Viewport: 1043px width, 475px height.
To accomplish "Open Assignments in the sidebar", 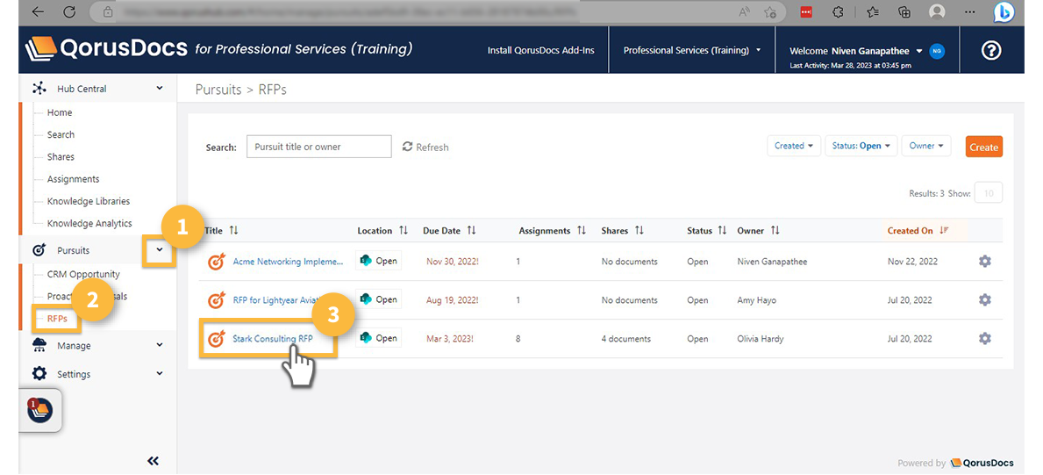I will click(73, 178).
